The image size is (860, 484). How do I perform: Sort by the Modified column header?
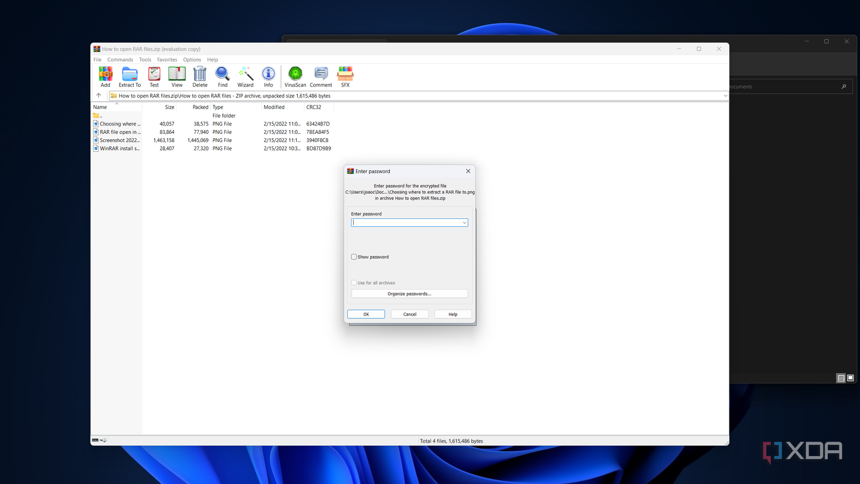(x=274, y=107)
